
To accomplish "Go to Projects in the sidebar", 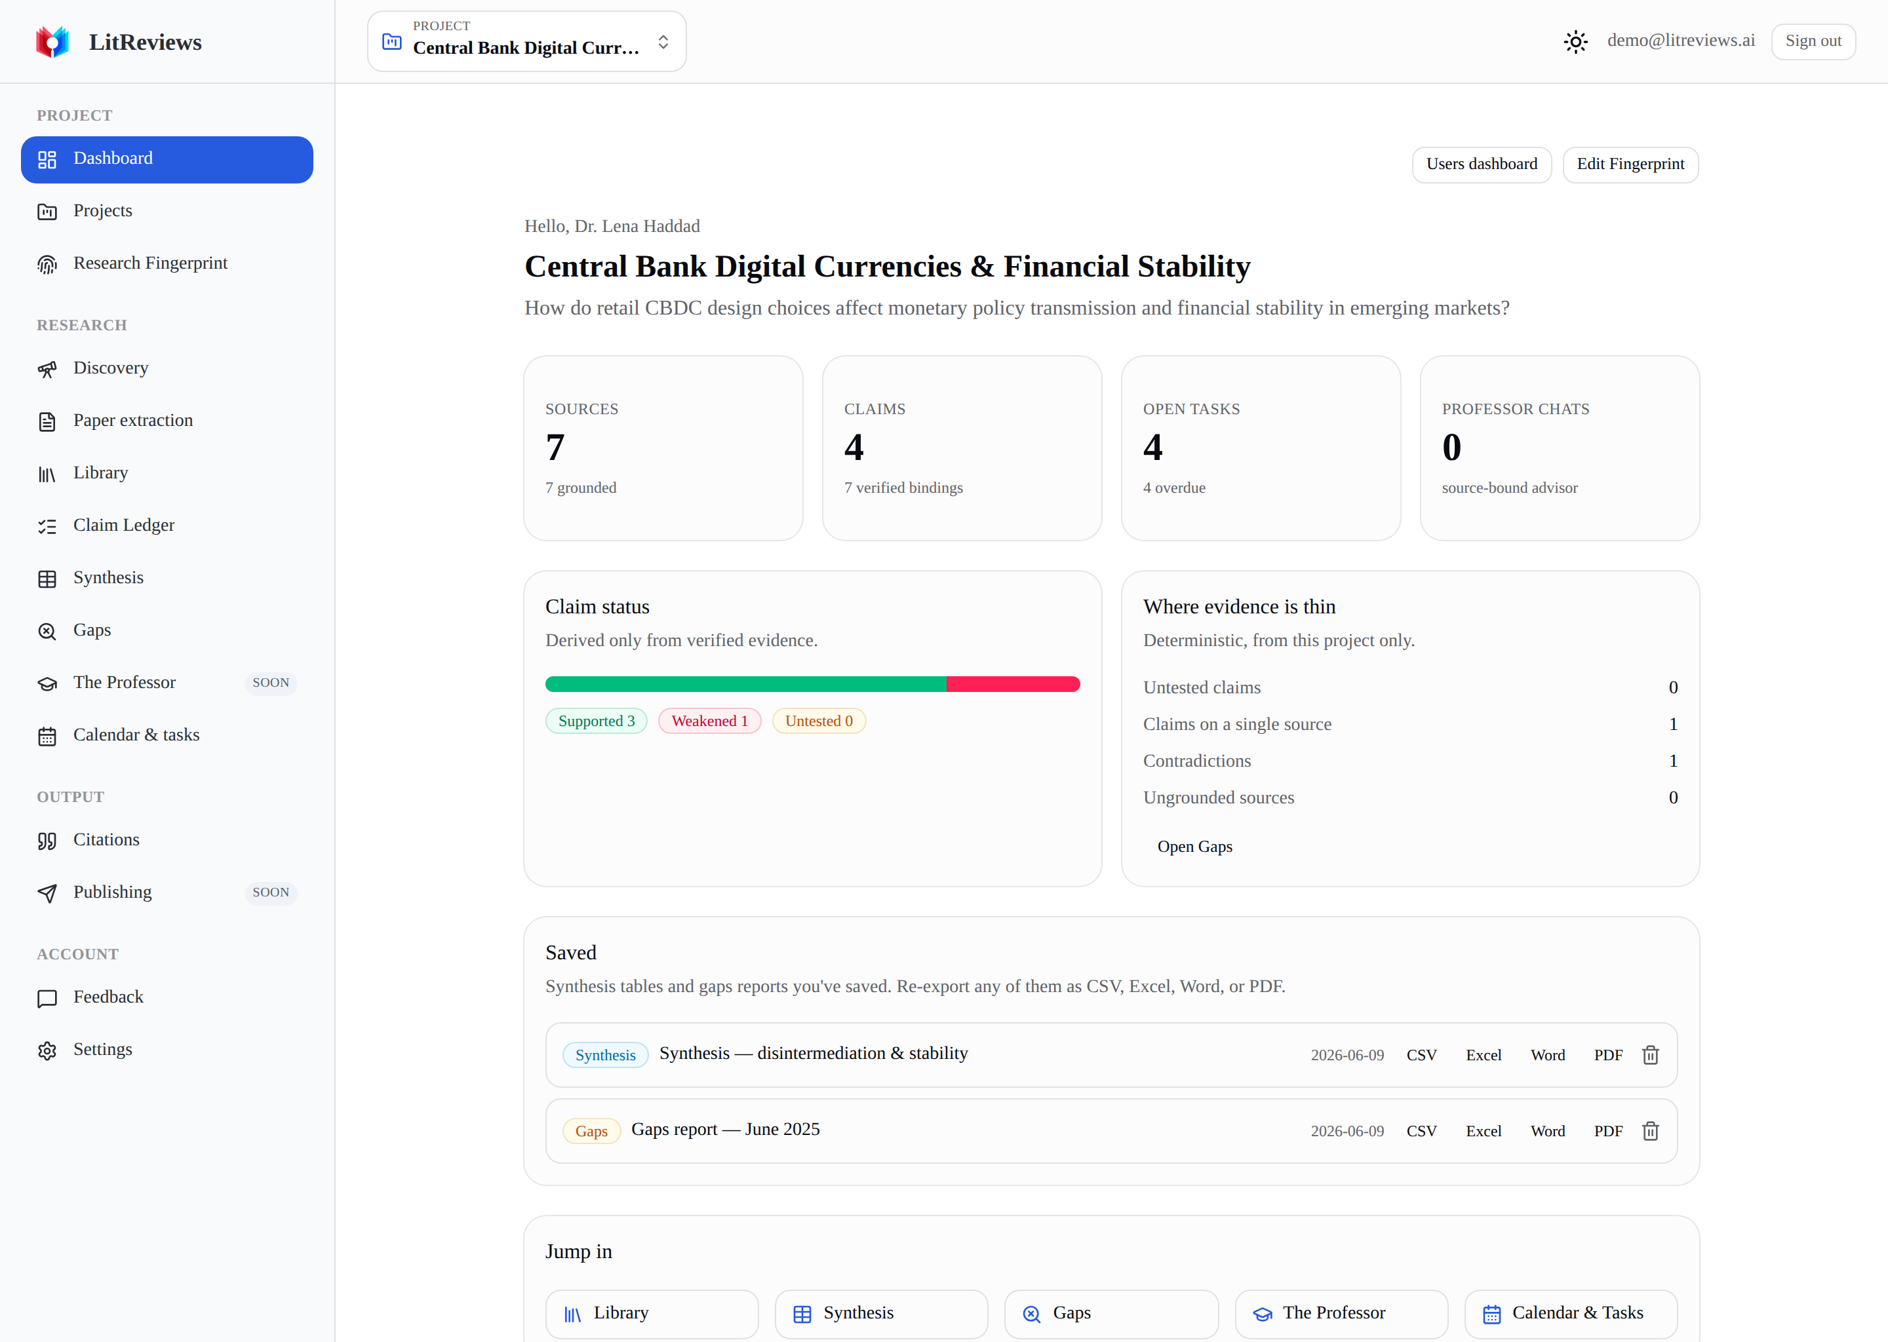I will pos(167,212).
